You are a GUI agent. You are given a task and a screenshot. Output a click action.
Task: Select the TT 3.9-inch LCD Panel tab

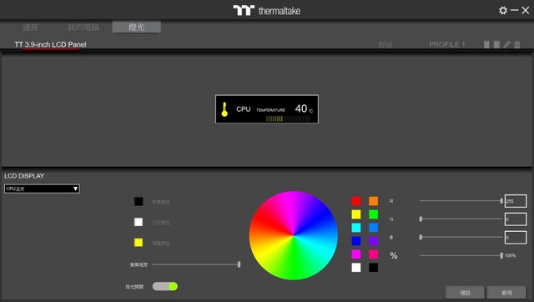click(x=50, y=44)
